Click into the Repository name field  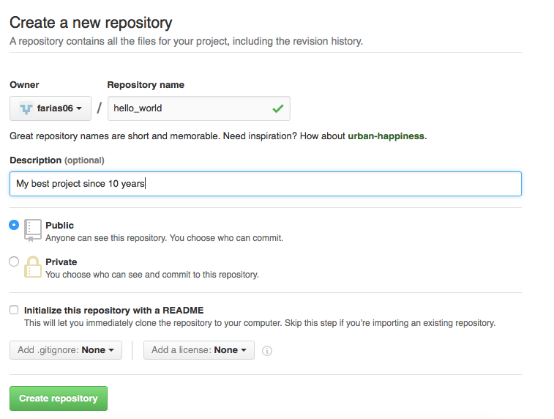click(190, 108)
